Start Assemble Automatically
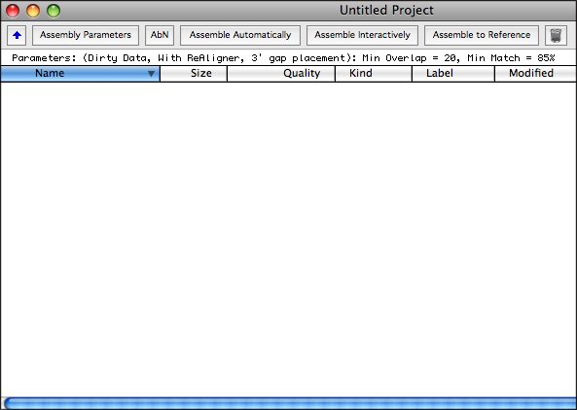The image size is (577, 410). coord(240,35)
